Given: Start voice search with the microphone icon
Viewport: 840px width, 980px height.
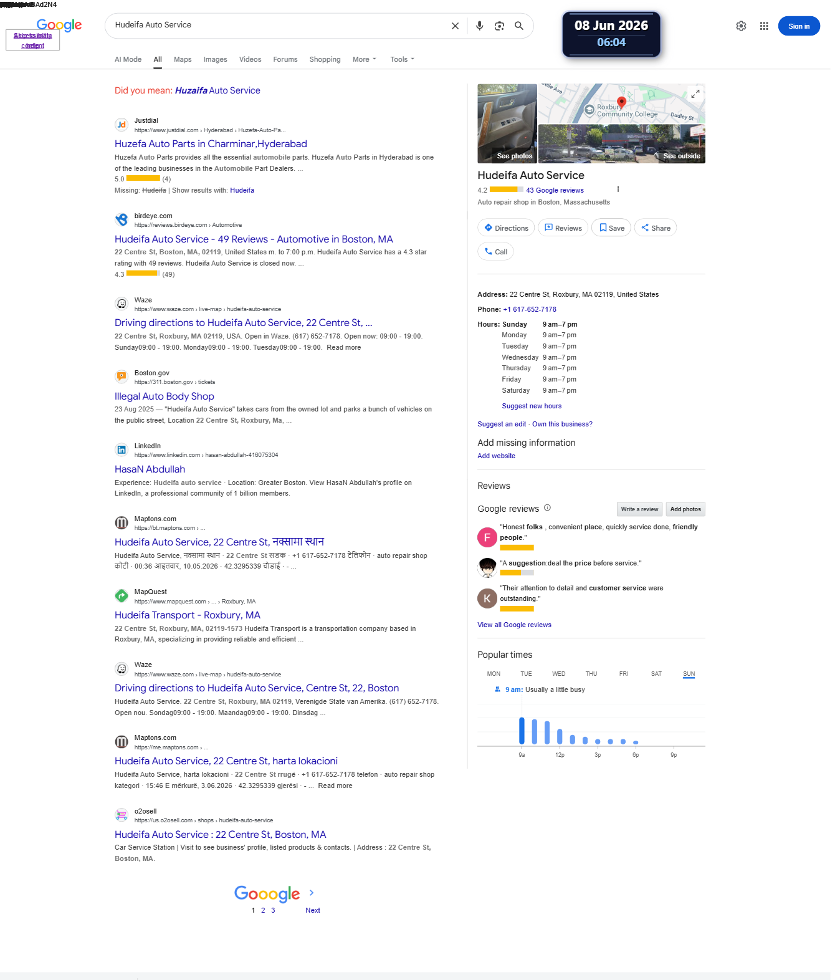Looking at the screenshot, I should pos(479,26).
